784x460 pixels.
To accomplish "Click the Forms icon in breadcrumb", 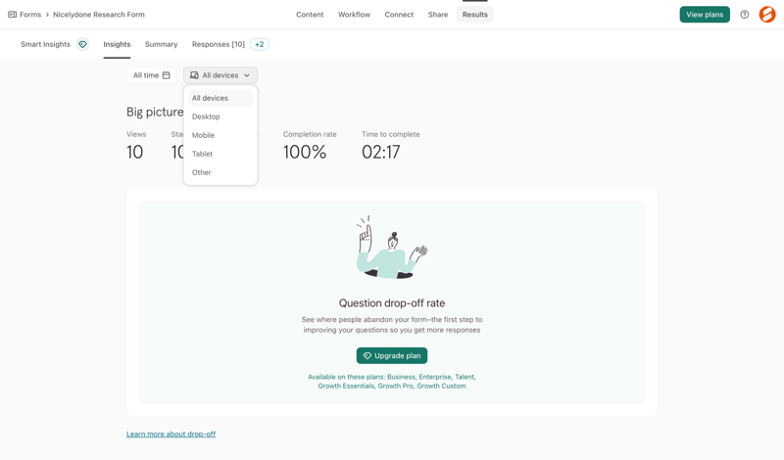I will [12, 15].
